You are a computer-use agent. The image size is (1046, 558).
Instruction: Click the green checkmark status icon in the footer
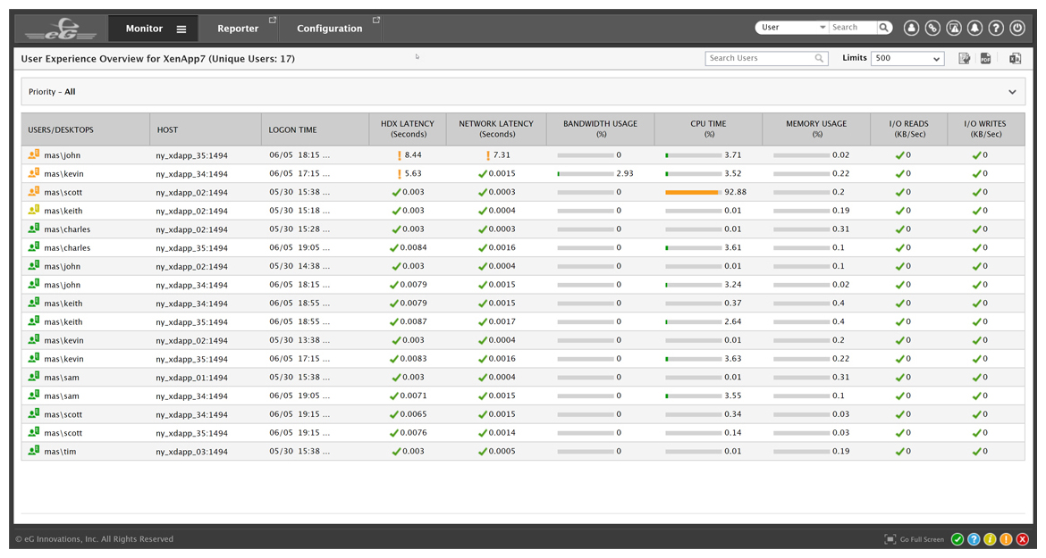coord(957,539)
